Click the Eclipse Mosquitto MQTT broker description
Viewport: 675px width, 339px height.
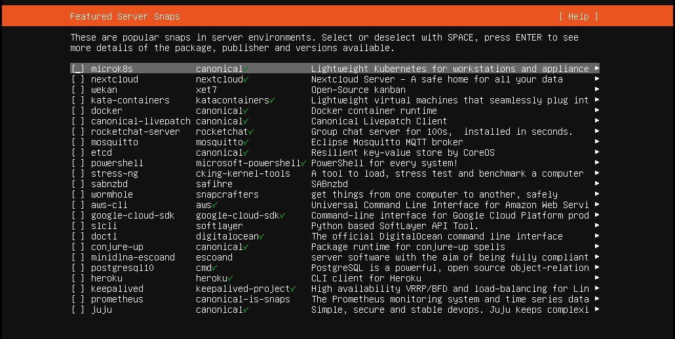[x=387, y=142]
